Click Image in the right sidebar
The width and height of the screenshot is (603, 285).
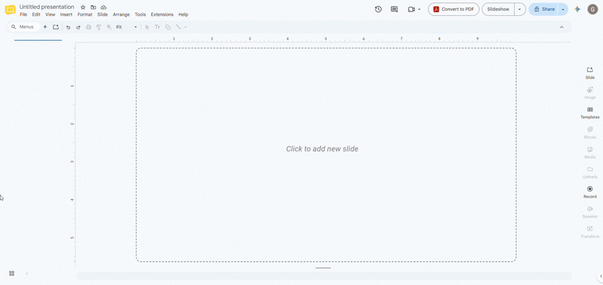click(590, 93)
